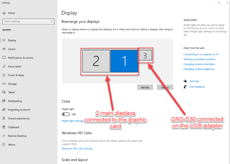Toggle the Night light switch
The height and width of the screenshot is (164, 230).
coord(66,114)
